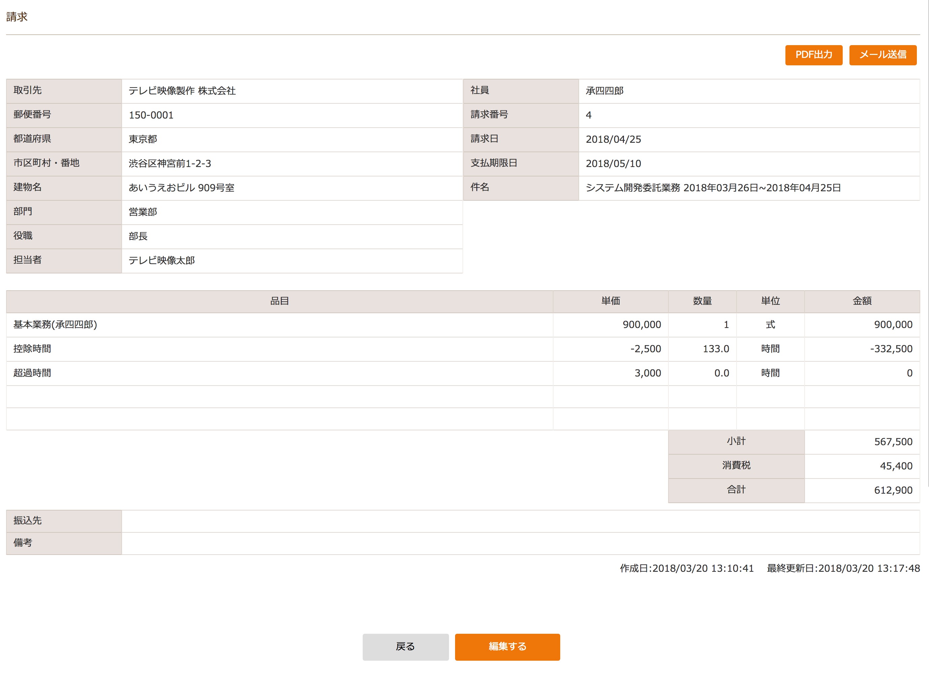Click item row 基本業務(承四四郎)
This screenshot has width=929, height=691.
(x=463, y=325)
